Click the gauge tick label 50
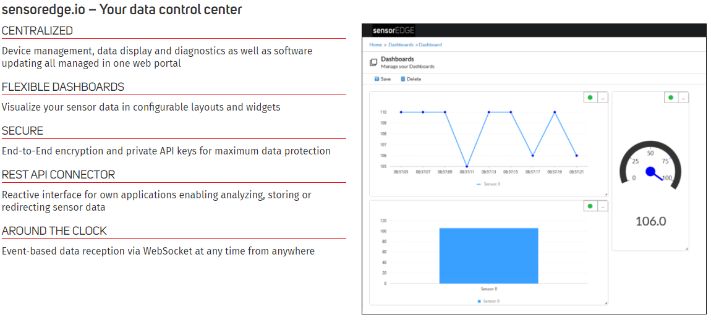The width and height of the screenshot is (711, 320). click(x=650, y=153)
